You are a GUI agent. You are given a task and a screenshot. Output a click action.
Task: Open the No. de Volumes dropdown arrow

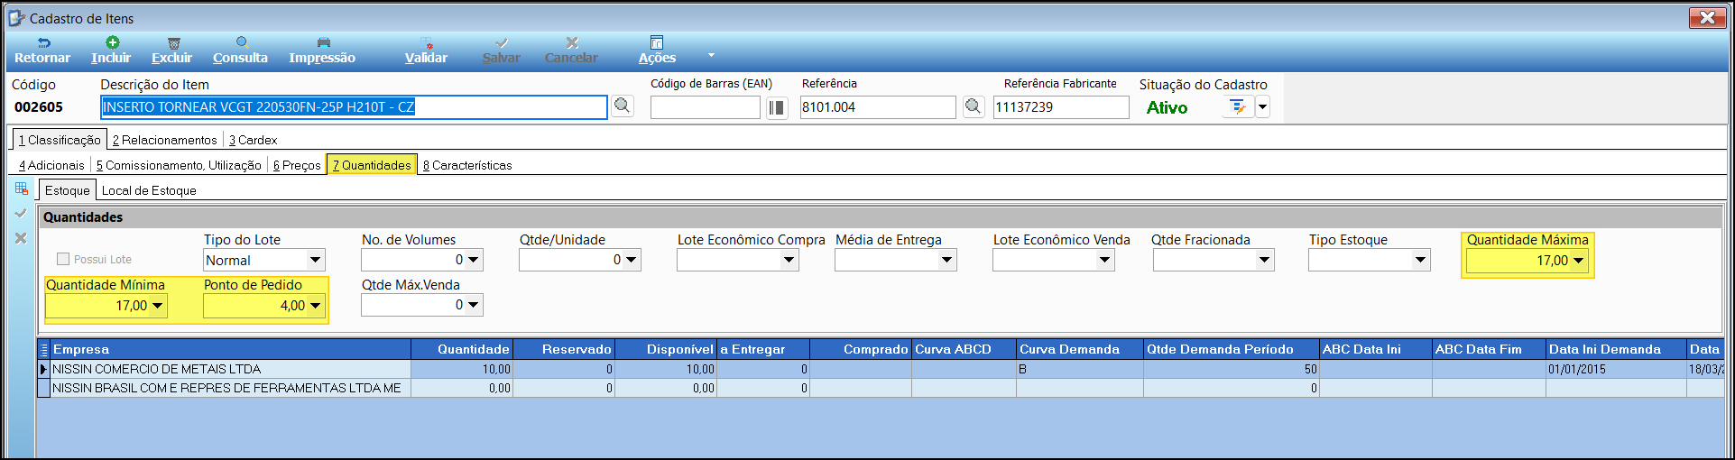474,261
